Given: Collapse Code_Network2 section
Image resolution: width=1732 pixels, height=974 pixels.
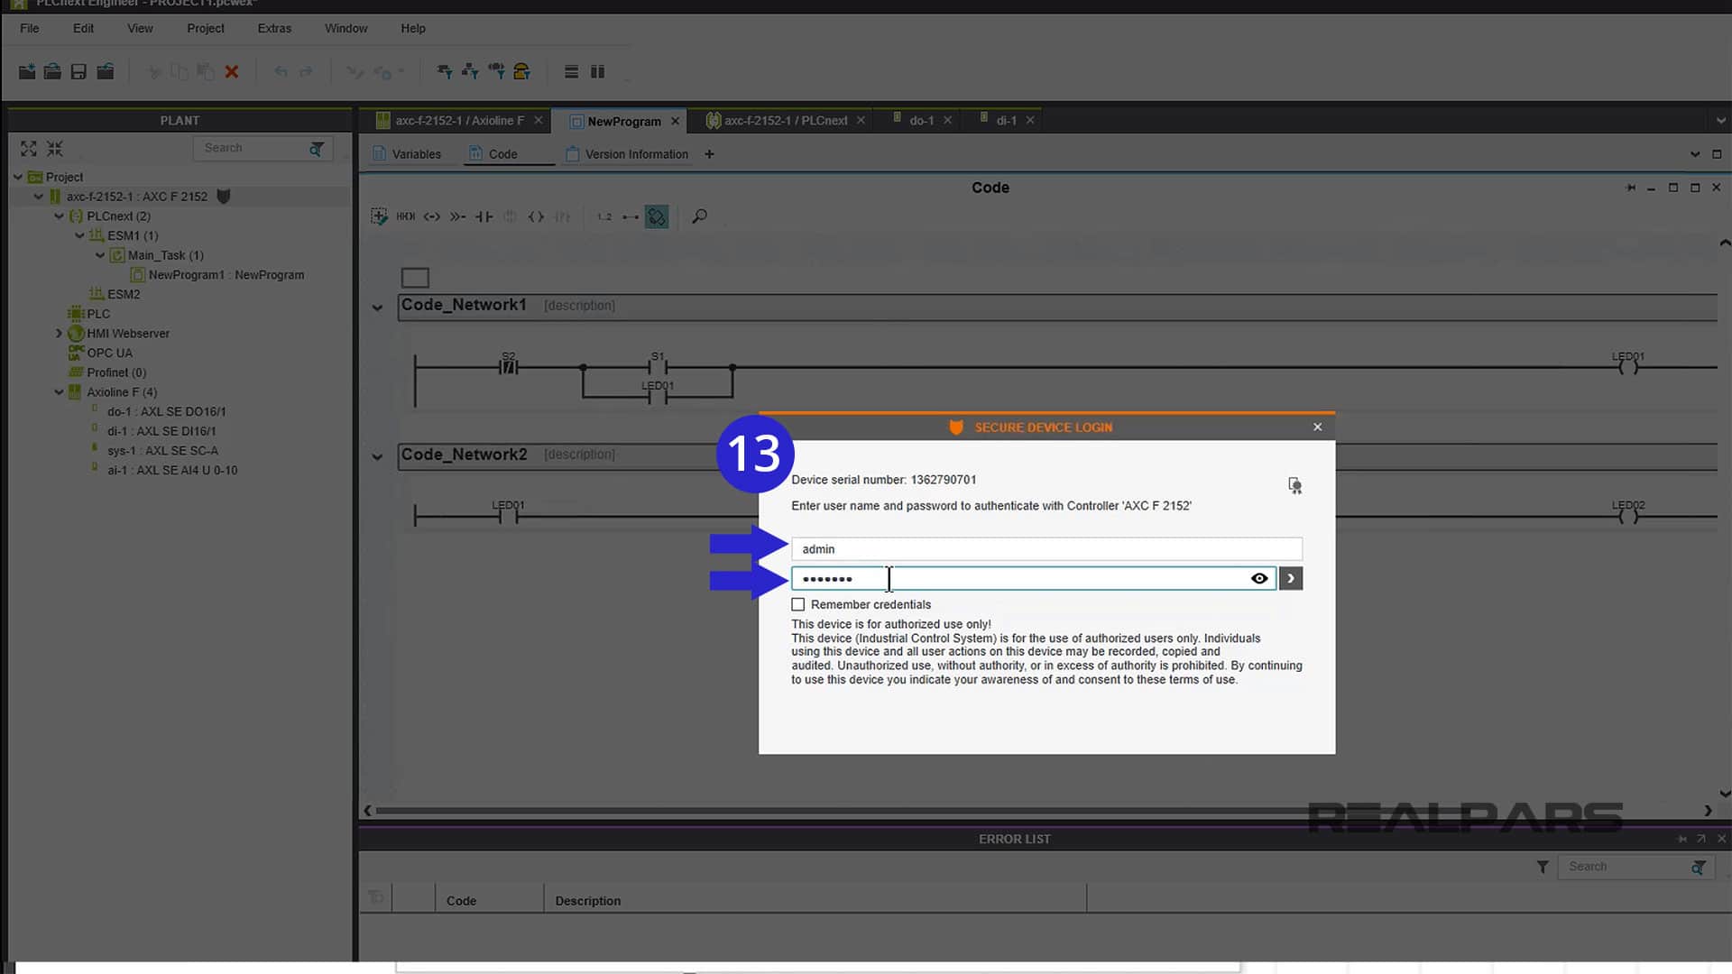Looking at the screenshot, I should [x=377, y=456].
